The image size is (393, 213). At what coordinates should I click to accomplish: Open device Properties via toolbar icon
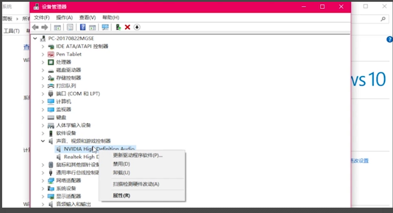70,27
